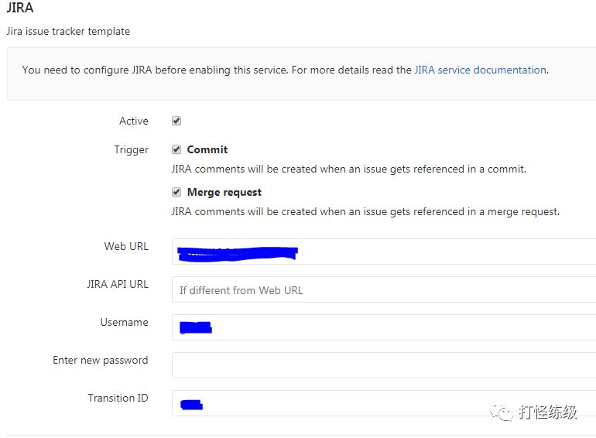Click the Trigger section label

click(131, 149)
